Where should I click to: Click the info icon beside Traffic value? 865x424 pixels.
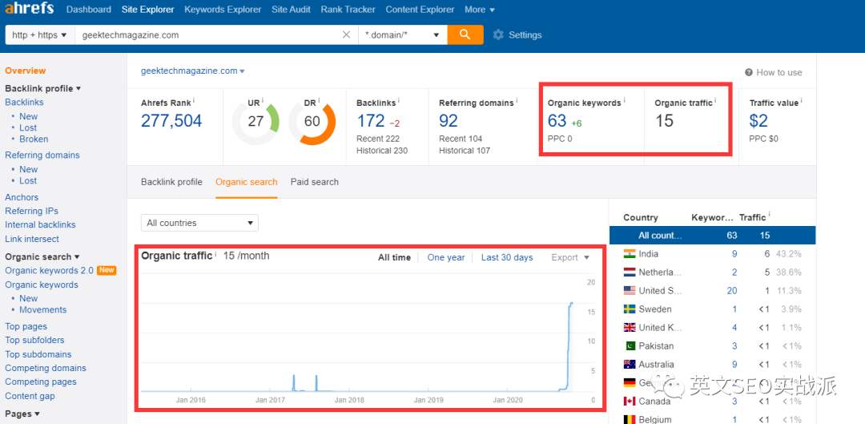pos(801,100)
